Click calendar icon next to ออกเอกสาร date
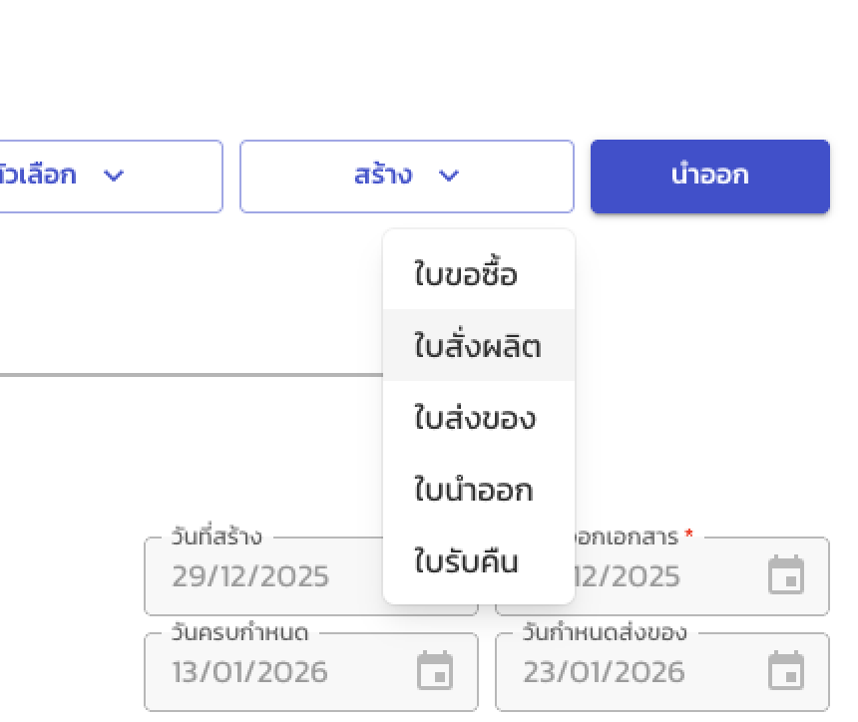The image size is (858, 722). click(x=787, y=575)
